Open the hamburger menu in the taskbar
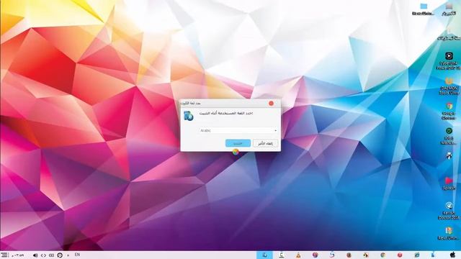 tap(4, 255)
